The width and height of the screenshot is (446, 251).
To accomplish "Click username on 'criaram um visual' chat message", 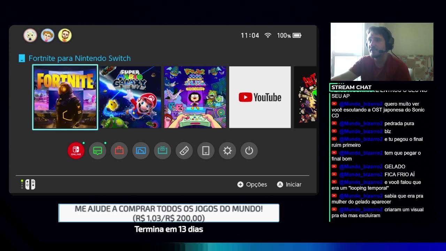I will (x=361, y=210).
